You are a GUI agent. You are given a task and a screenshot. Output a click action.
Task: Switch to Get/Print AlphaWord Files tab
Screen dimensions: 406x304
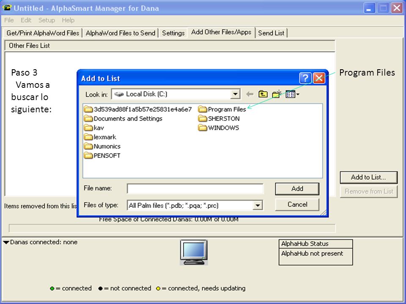43,33
